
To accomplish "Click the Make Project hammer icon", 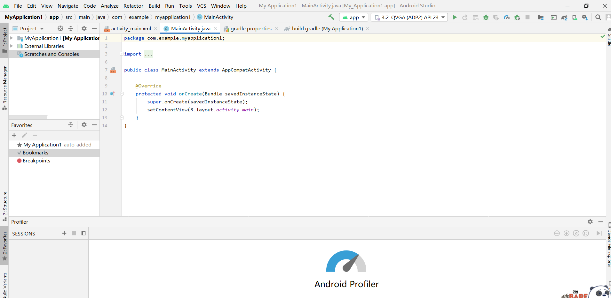I will click(331, 17).
